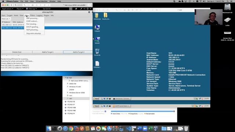
Task: Click the Delete Host button
Action: 17,52
